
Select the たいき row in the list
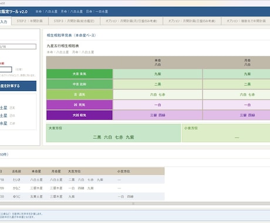click(82, 180)
